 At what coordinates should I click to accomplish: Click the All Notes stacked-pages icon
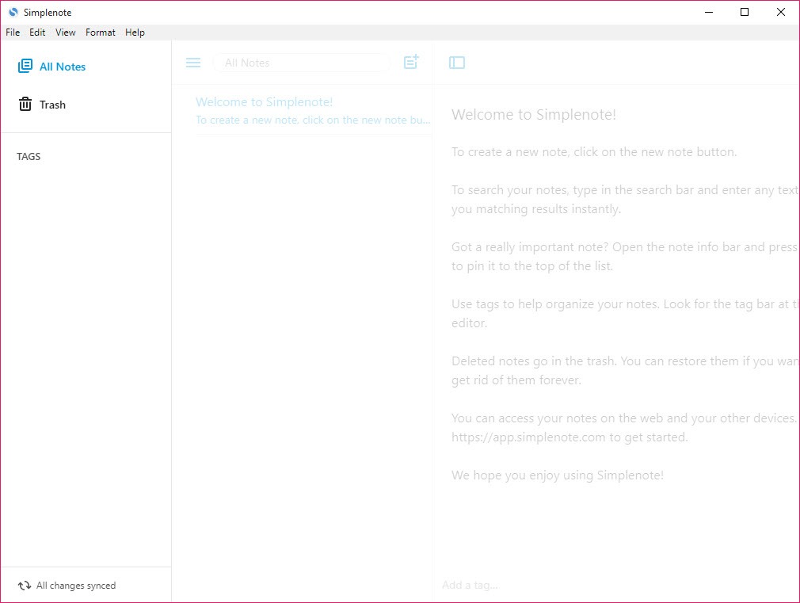(x=25, y=66)
